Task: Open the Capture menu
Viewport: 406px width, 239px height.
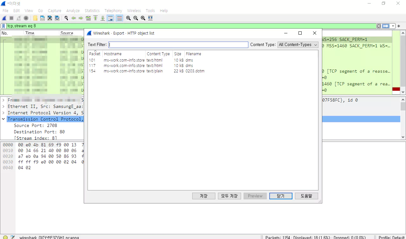Action: 55,10
